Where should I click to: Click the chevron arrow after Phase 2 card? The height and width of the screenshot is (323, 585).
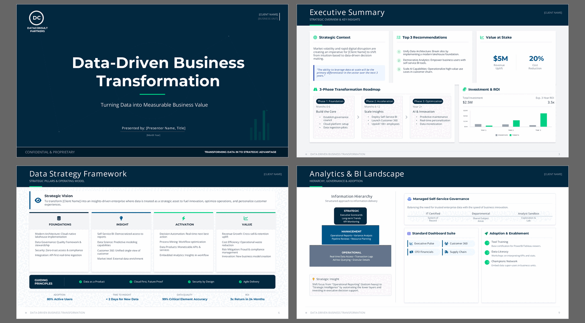(406, 117)
